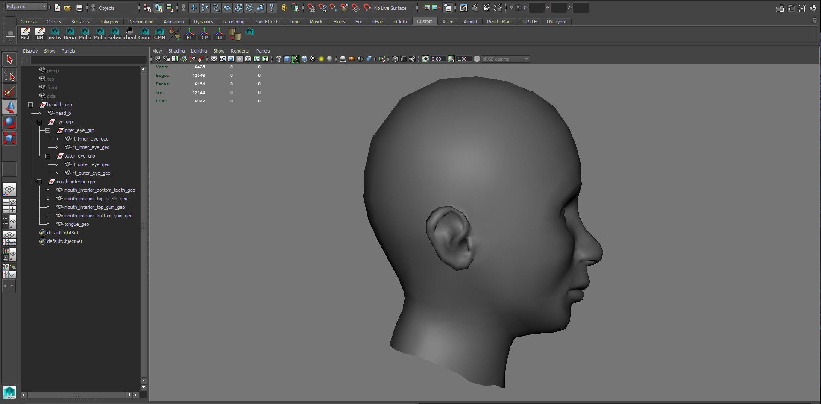Viewport: 821px width, 404px height.
Task: Enable snap to curves magnet icon
Action: (323, 8)
